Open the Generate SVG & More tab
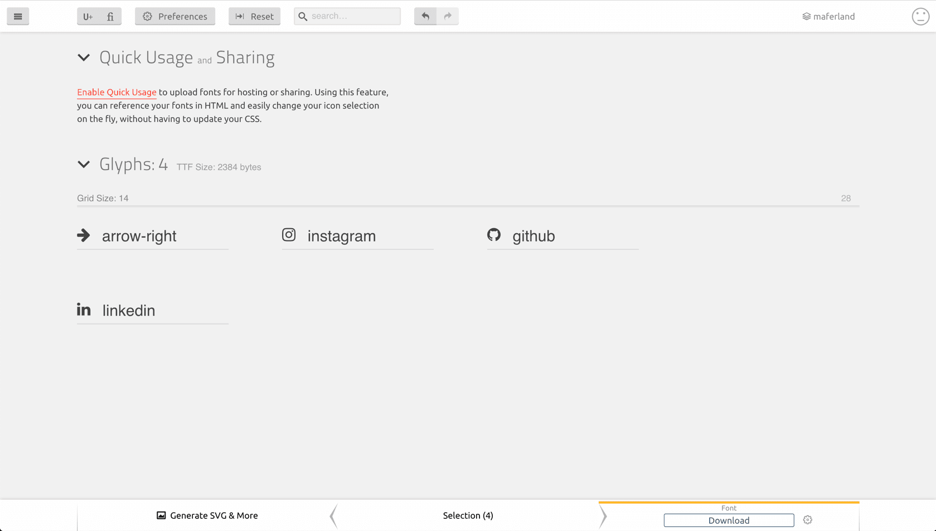Viewport: 936px width, 531px height. coord(207,515)
